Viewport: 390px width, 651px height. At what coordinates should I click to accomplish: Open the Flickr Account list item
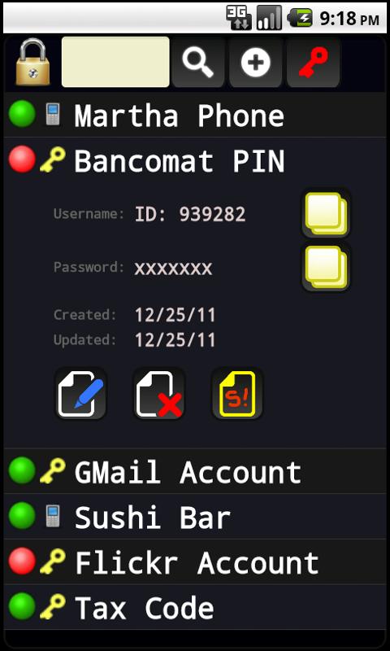(195, 562)
